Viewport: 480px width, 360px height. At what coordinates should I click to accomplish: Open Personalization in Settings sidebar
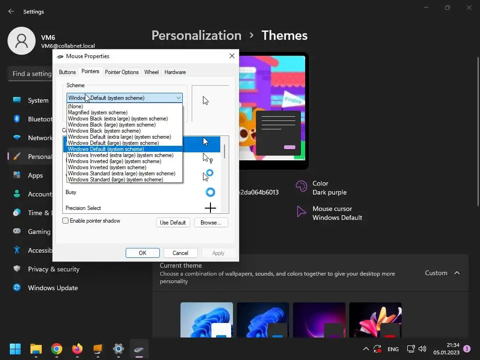tap(30, 157)
